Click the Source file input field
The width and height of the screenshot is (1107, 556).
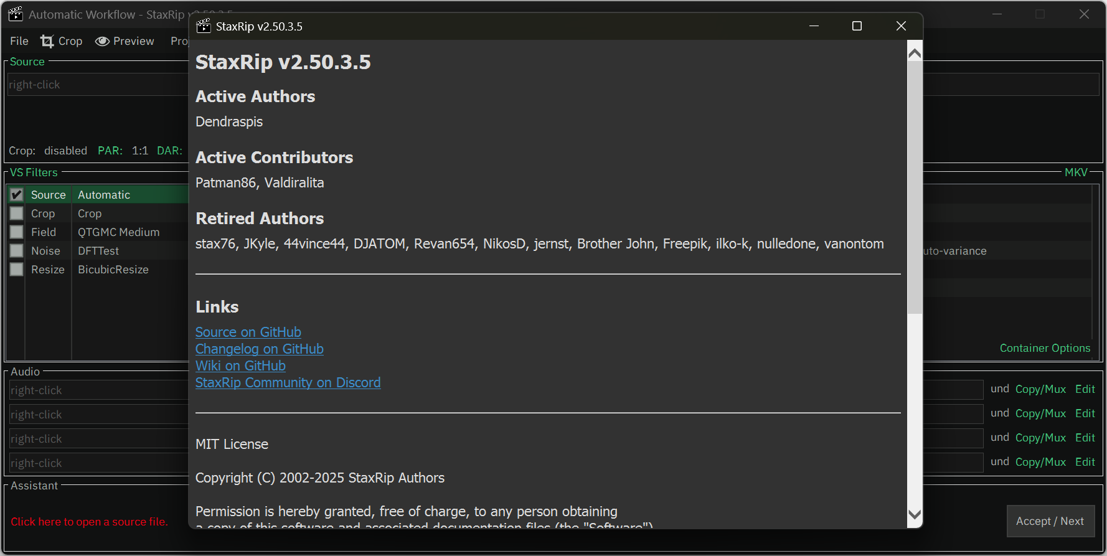(97, 85)
